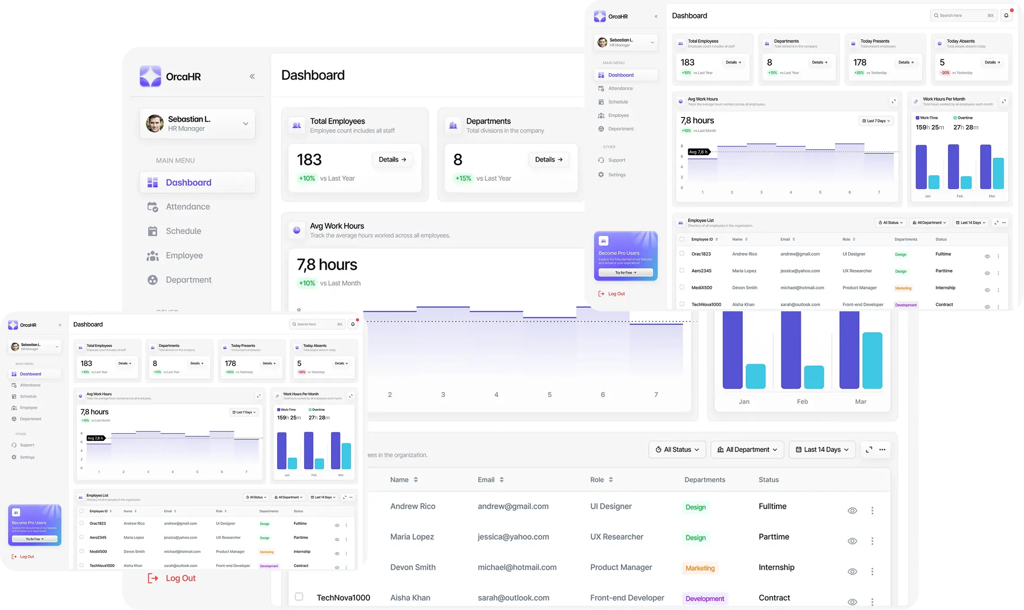The height and width of the screenshot is (610, 1024).
Task: Collapse sidebar using chevrons beside large OrcaHR logo
Action: click(x=252, y=76)
